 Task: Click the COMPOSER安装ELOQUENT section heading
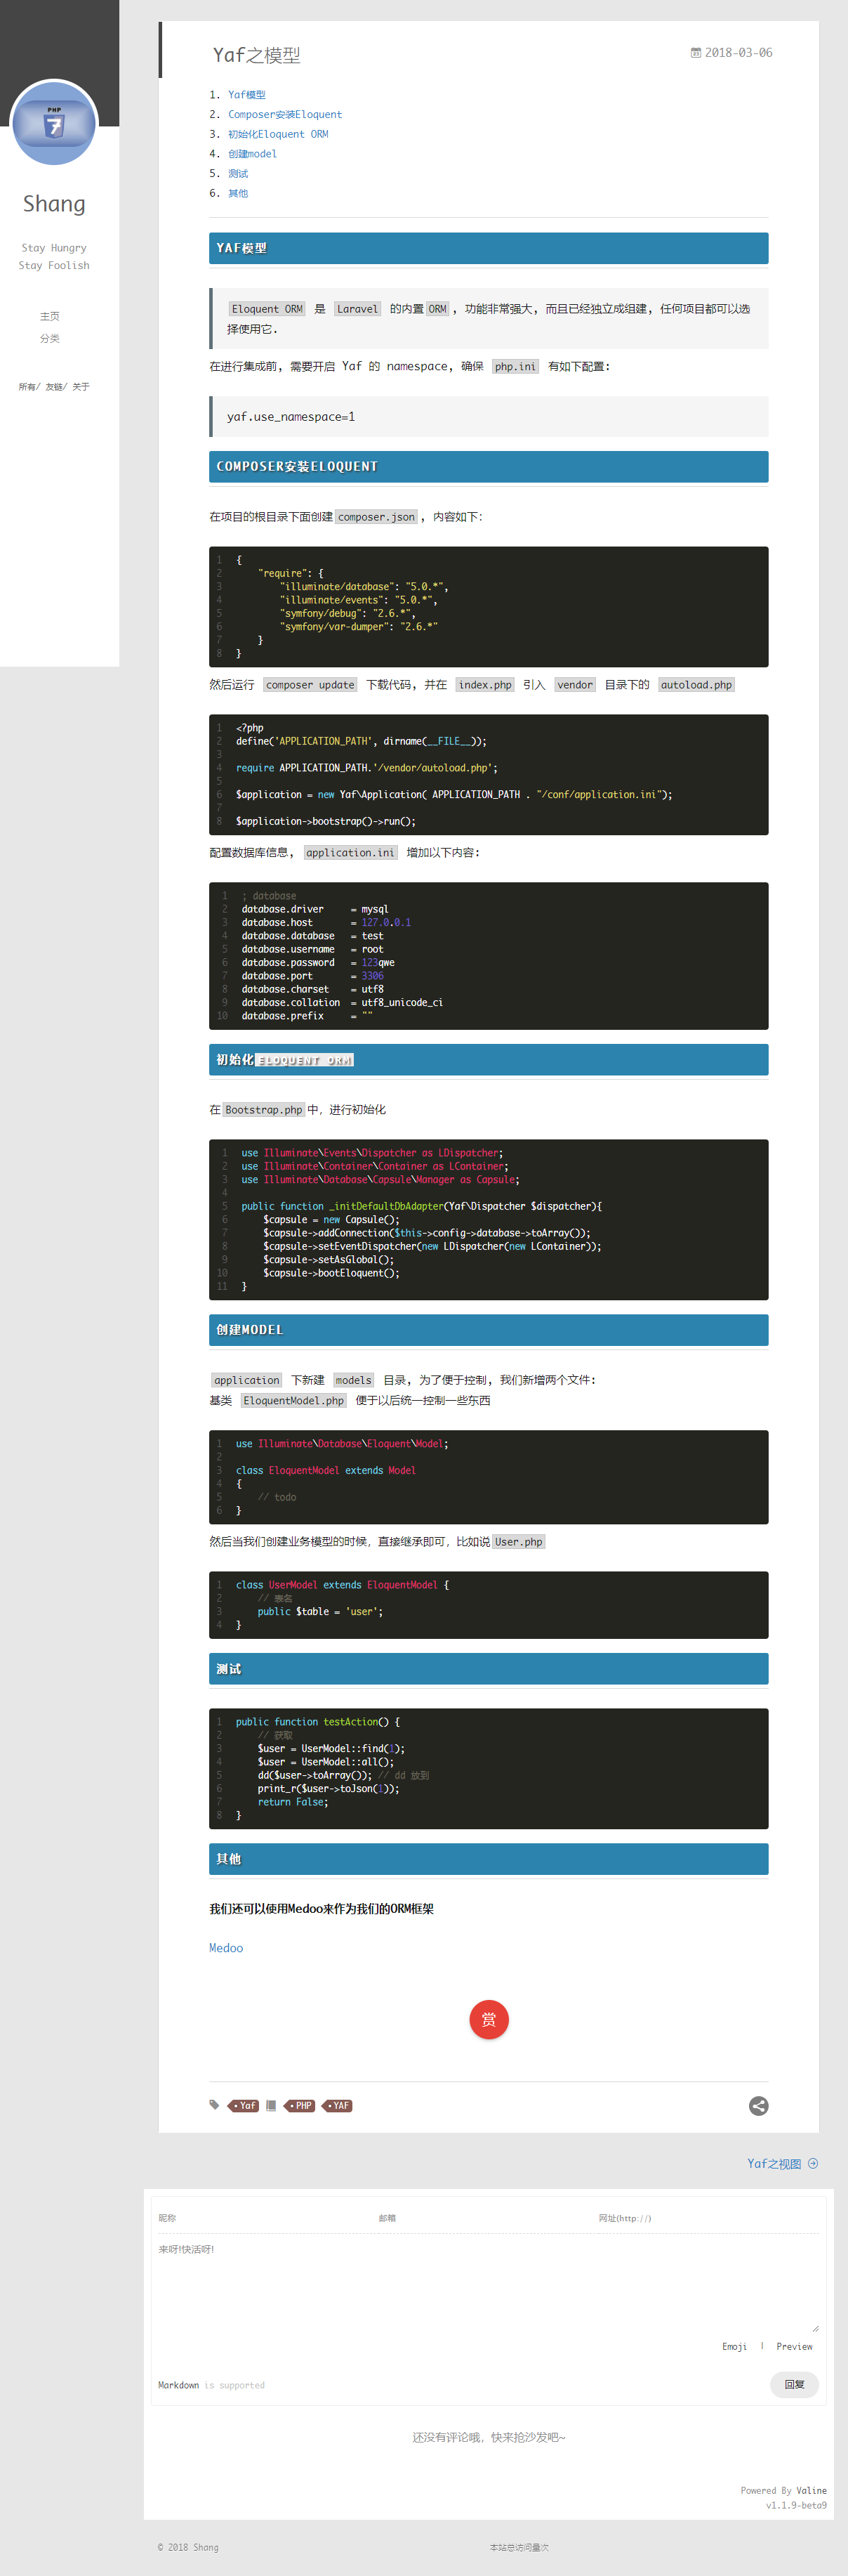click(489, 467)
